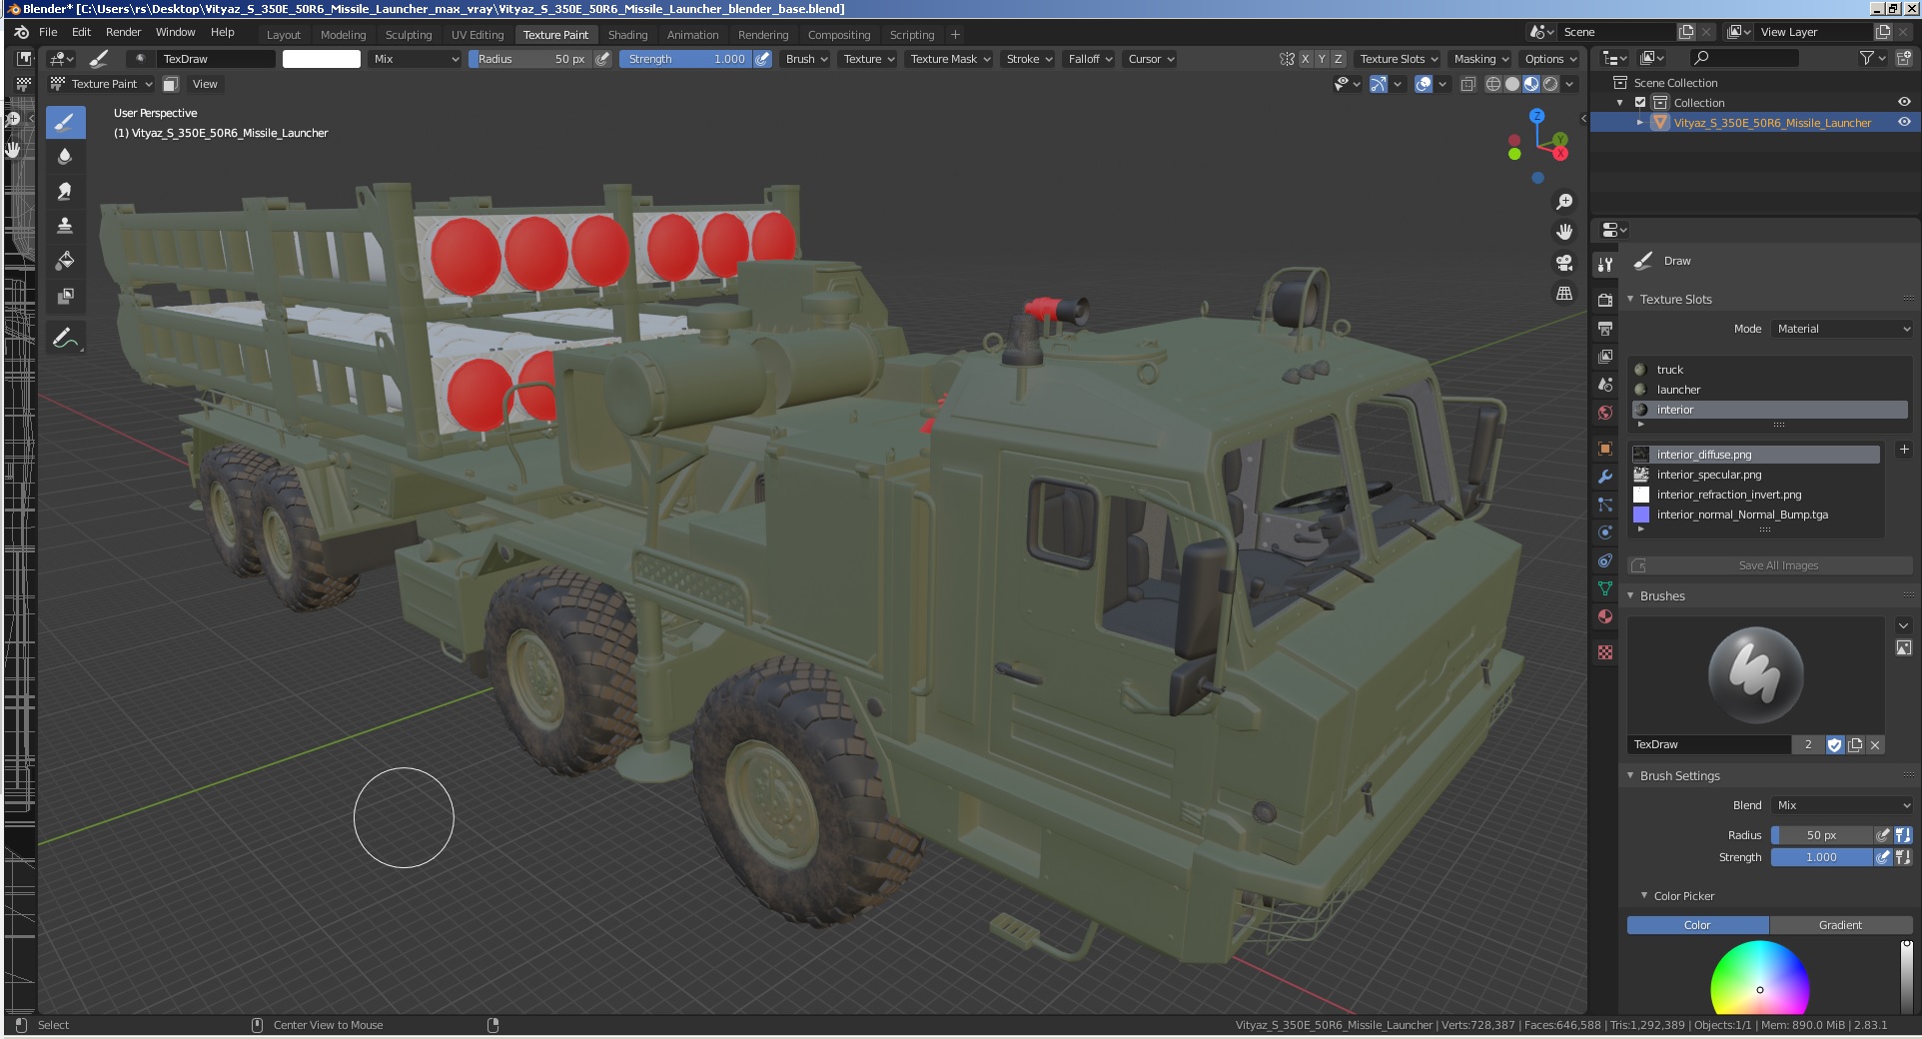Open Texture properties checker tab
1922x1039 pixels.
tap(1604, 652)
